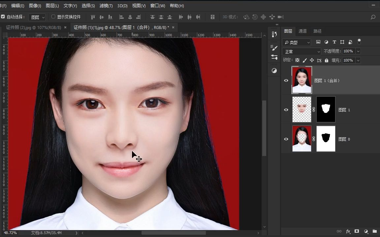Screen dimensions: 380x237
Task: Align right edges in the options bar
Action: click(139, 17)
